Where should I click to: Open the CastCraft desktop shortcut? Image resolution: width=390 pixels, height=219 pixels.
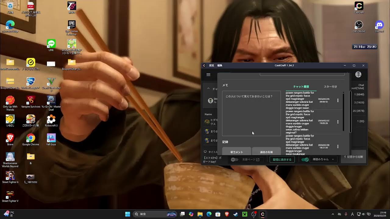(359, 8)
